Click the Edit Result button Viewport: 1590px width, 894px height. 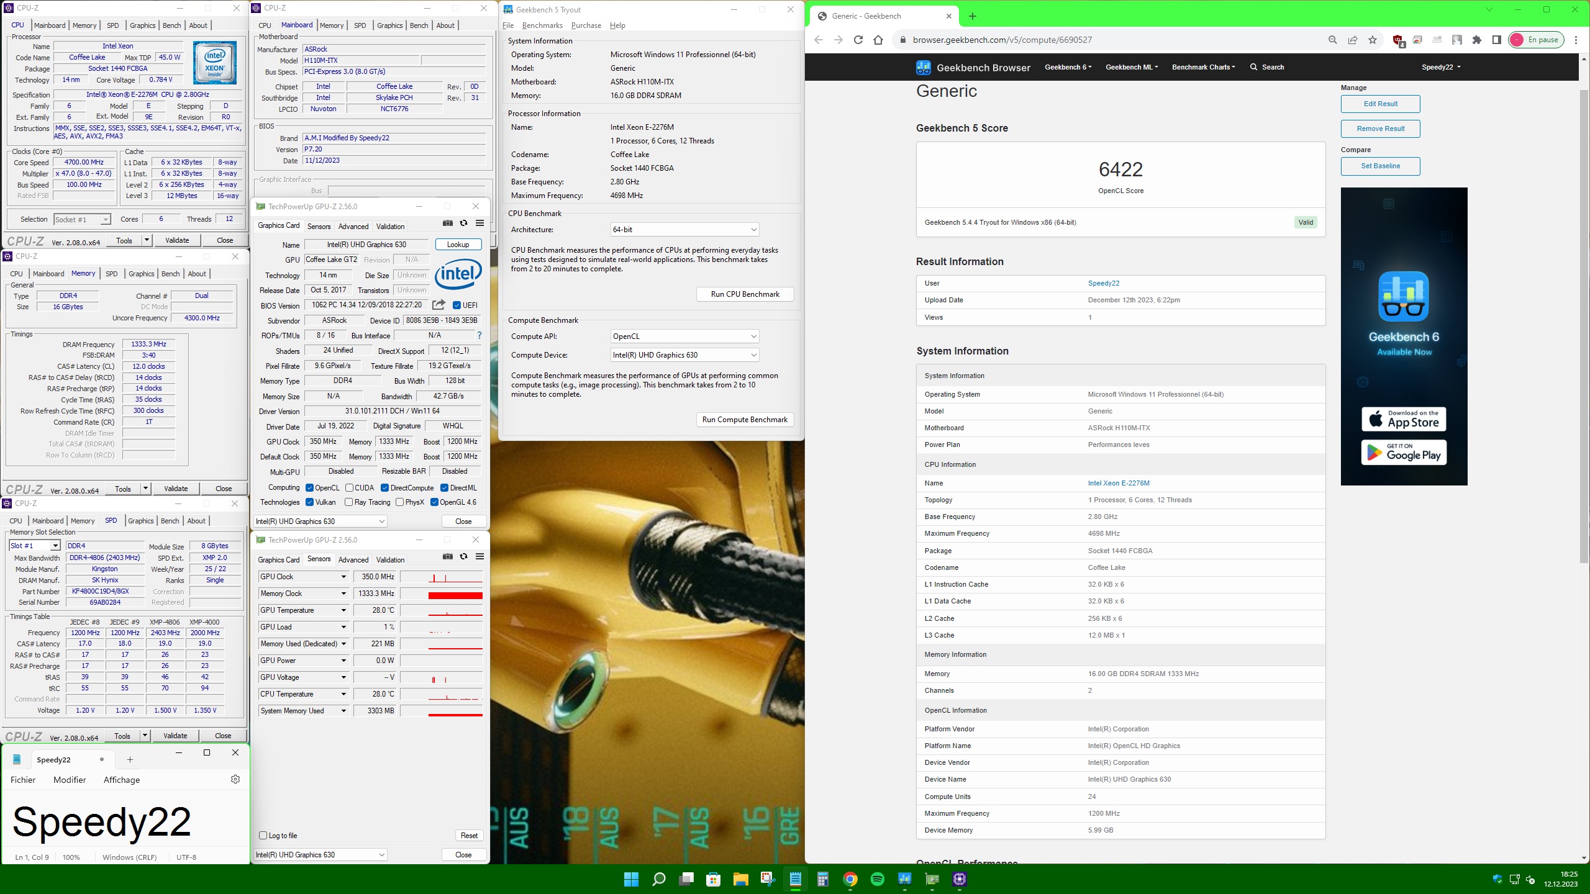coord(1380,104)
